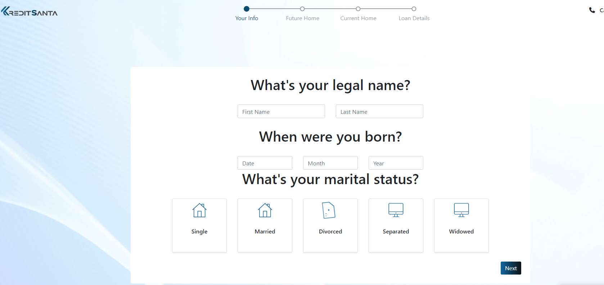Click the phone call icon
The height and width of the screenshot is (285, 604).
(592, 10)
